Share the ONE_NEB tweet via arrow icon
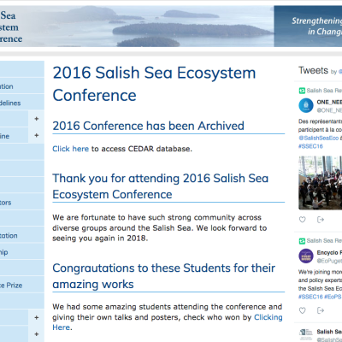The image size is (342, 342). coord(321,220)
